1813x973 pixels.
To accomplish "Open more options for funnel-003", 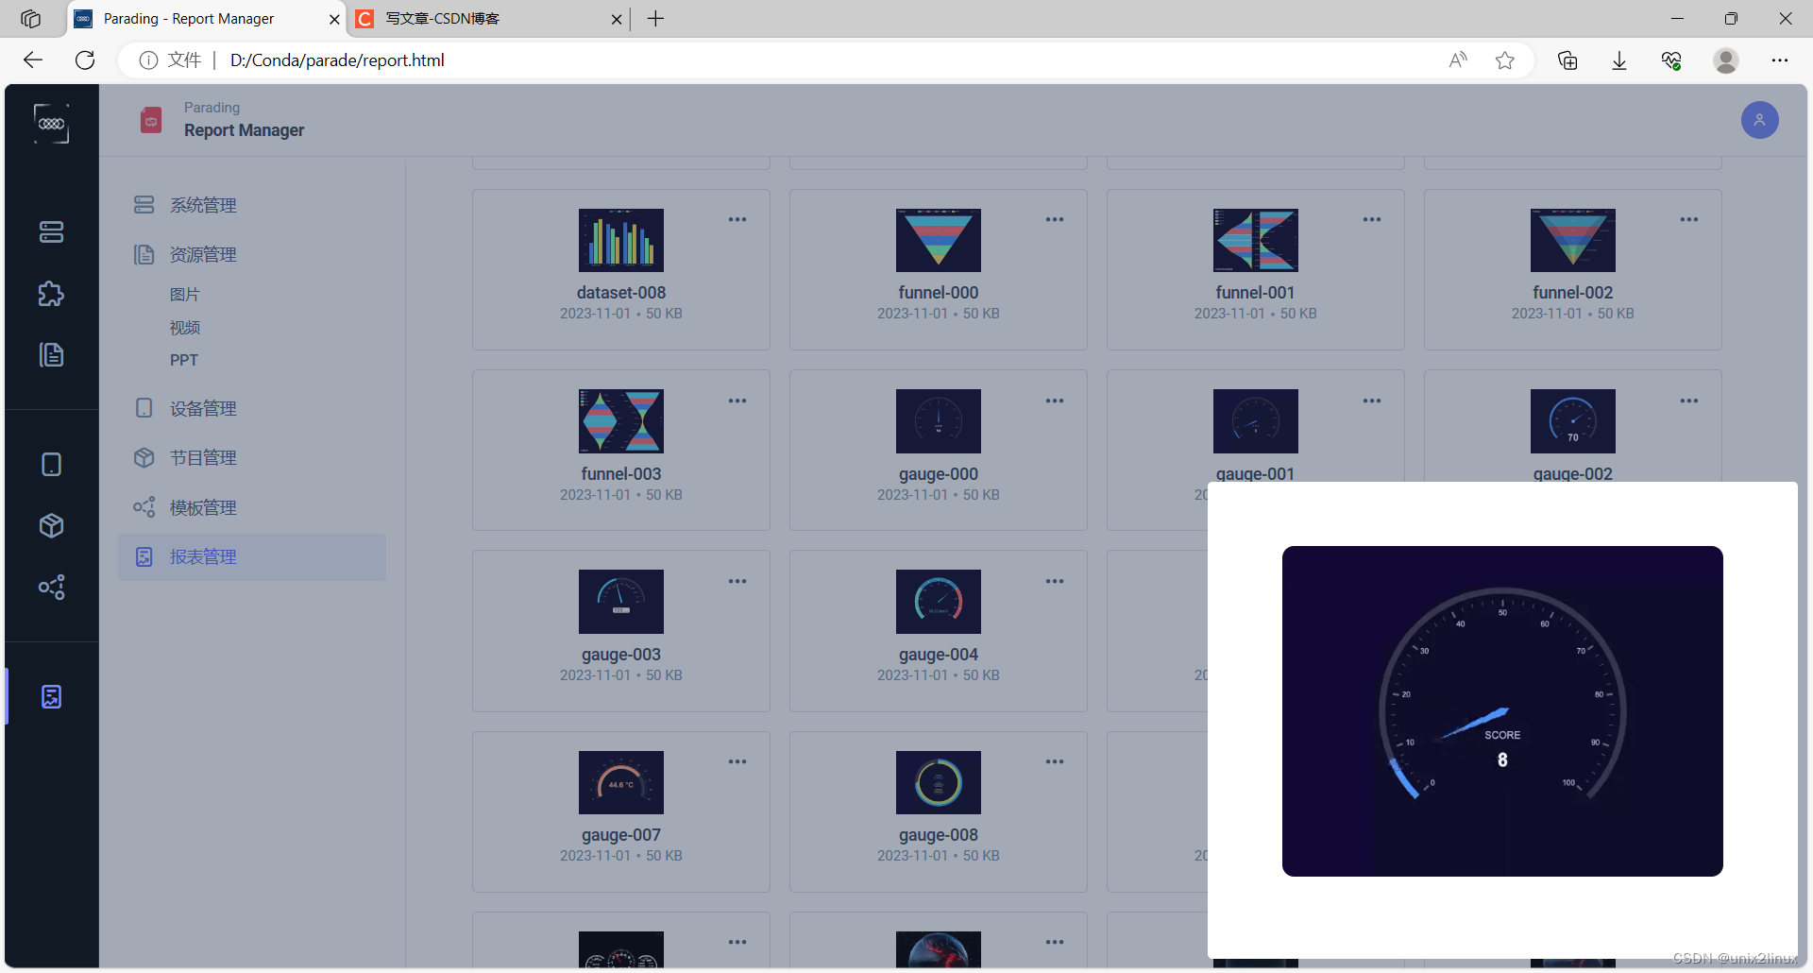I will point(737,401).
